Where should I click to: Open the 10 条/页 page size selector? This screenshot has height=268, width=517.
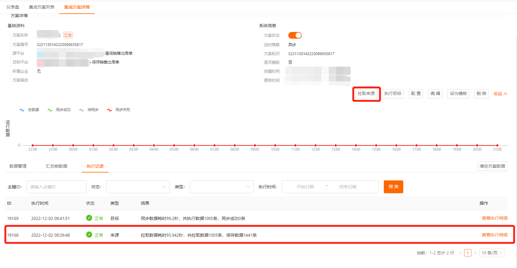[x=492, y=253]
